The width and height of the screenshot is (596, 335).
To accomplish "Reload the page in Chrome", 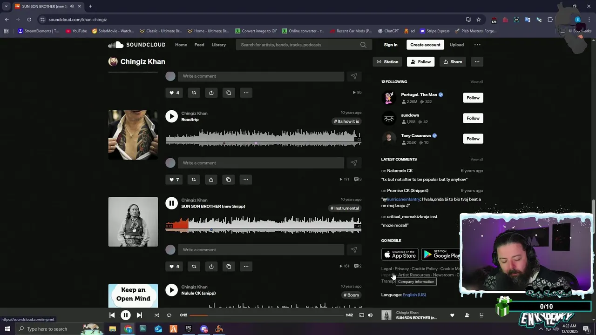I will 29,20.
